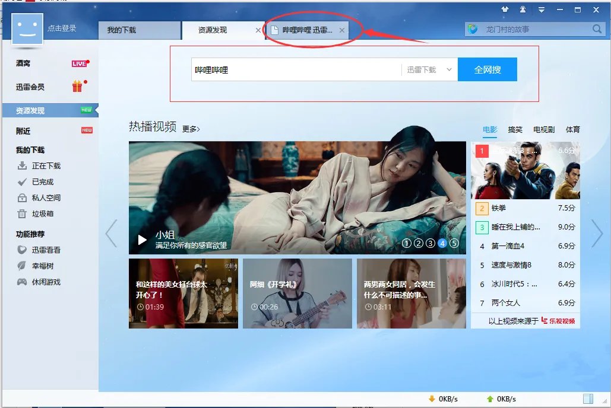The image size is (611, 408).
Task: Click the account avatar icon in titlebar
Action: [x=523, y=9]
